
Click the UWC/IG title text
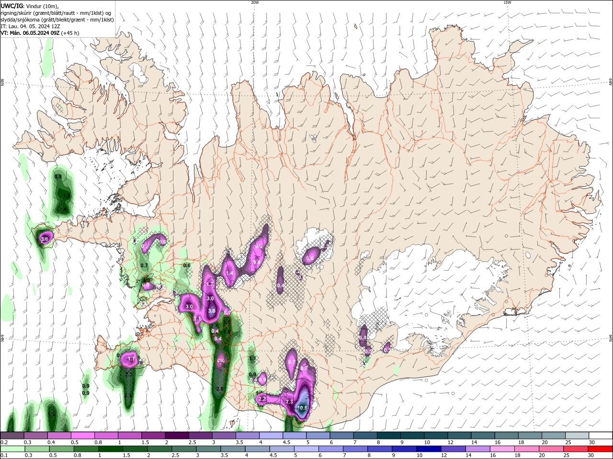tap(11, 6)
